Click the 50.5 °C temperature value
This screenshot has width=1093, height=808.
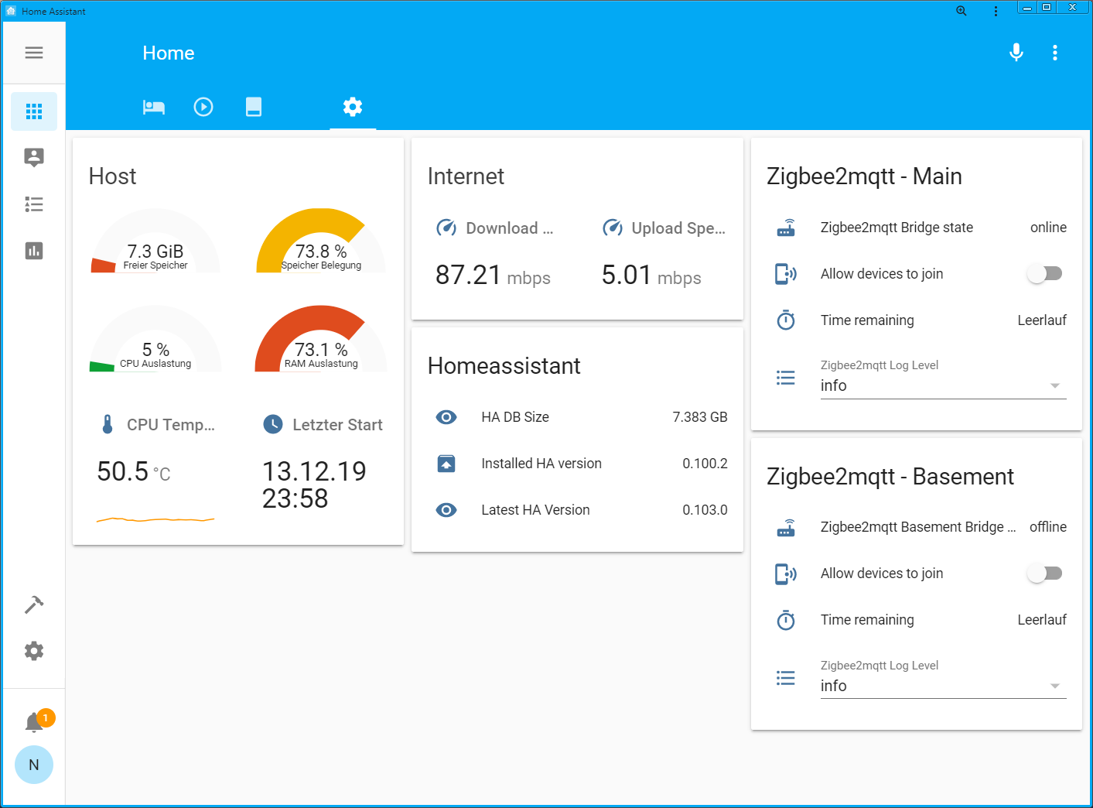134,471
